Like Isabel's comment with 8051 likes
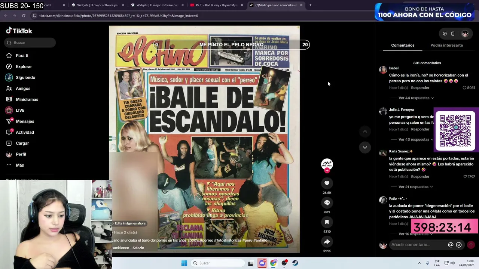 [x=464, y=88]
